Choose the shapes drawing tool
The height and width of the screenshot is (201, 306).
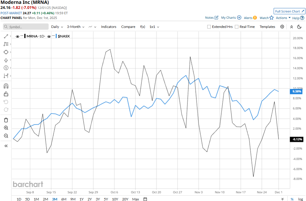click(6, 52)
